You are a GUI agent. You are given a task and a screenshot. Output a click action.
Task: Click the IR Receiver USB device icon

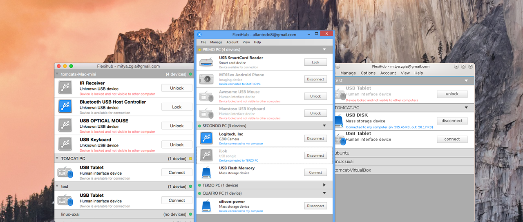click(x=65, y=88)
